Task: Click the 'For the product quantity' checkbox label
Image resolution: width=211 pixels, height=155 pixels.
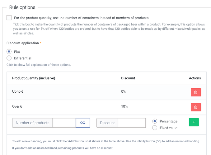Action: pos(81,18)
